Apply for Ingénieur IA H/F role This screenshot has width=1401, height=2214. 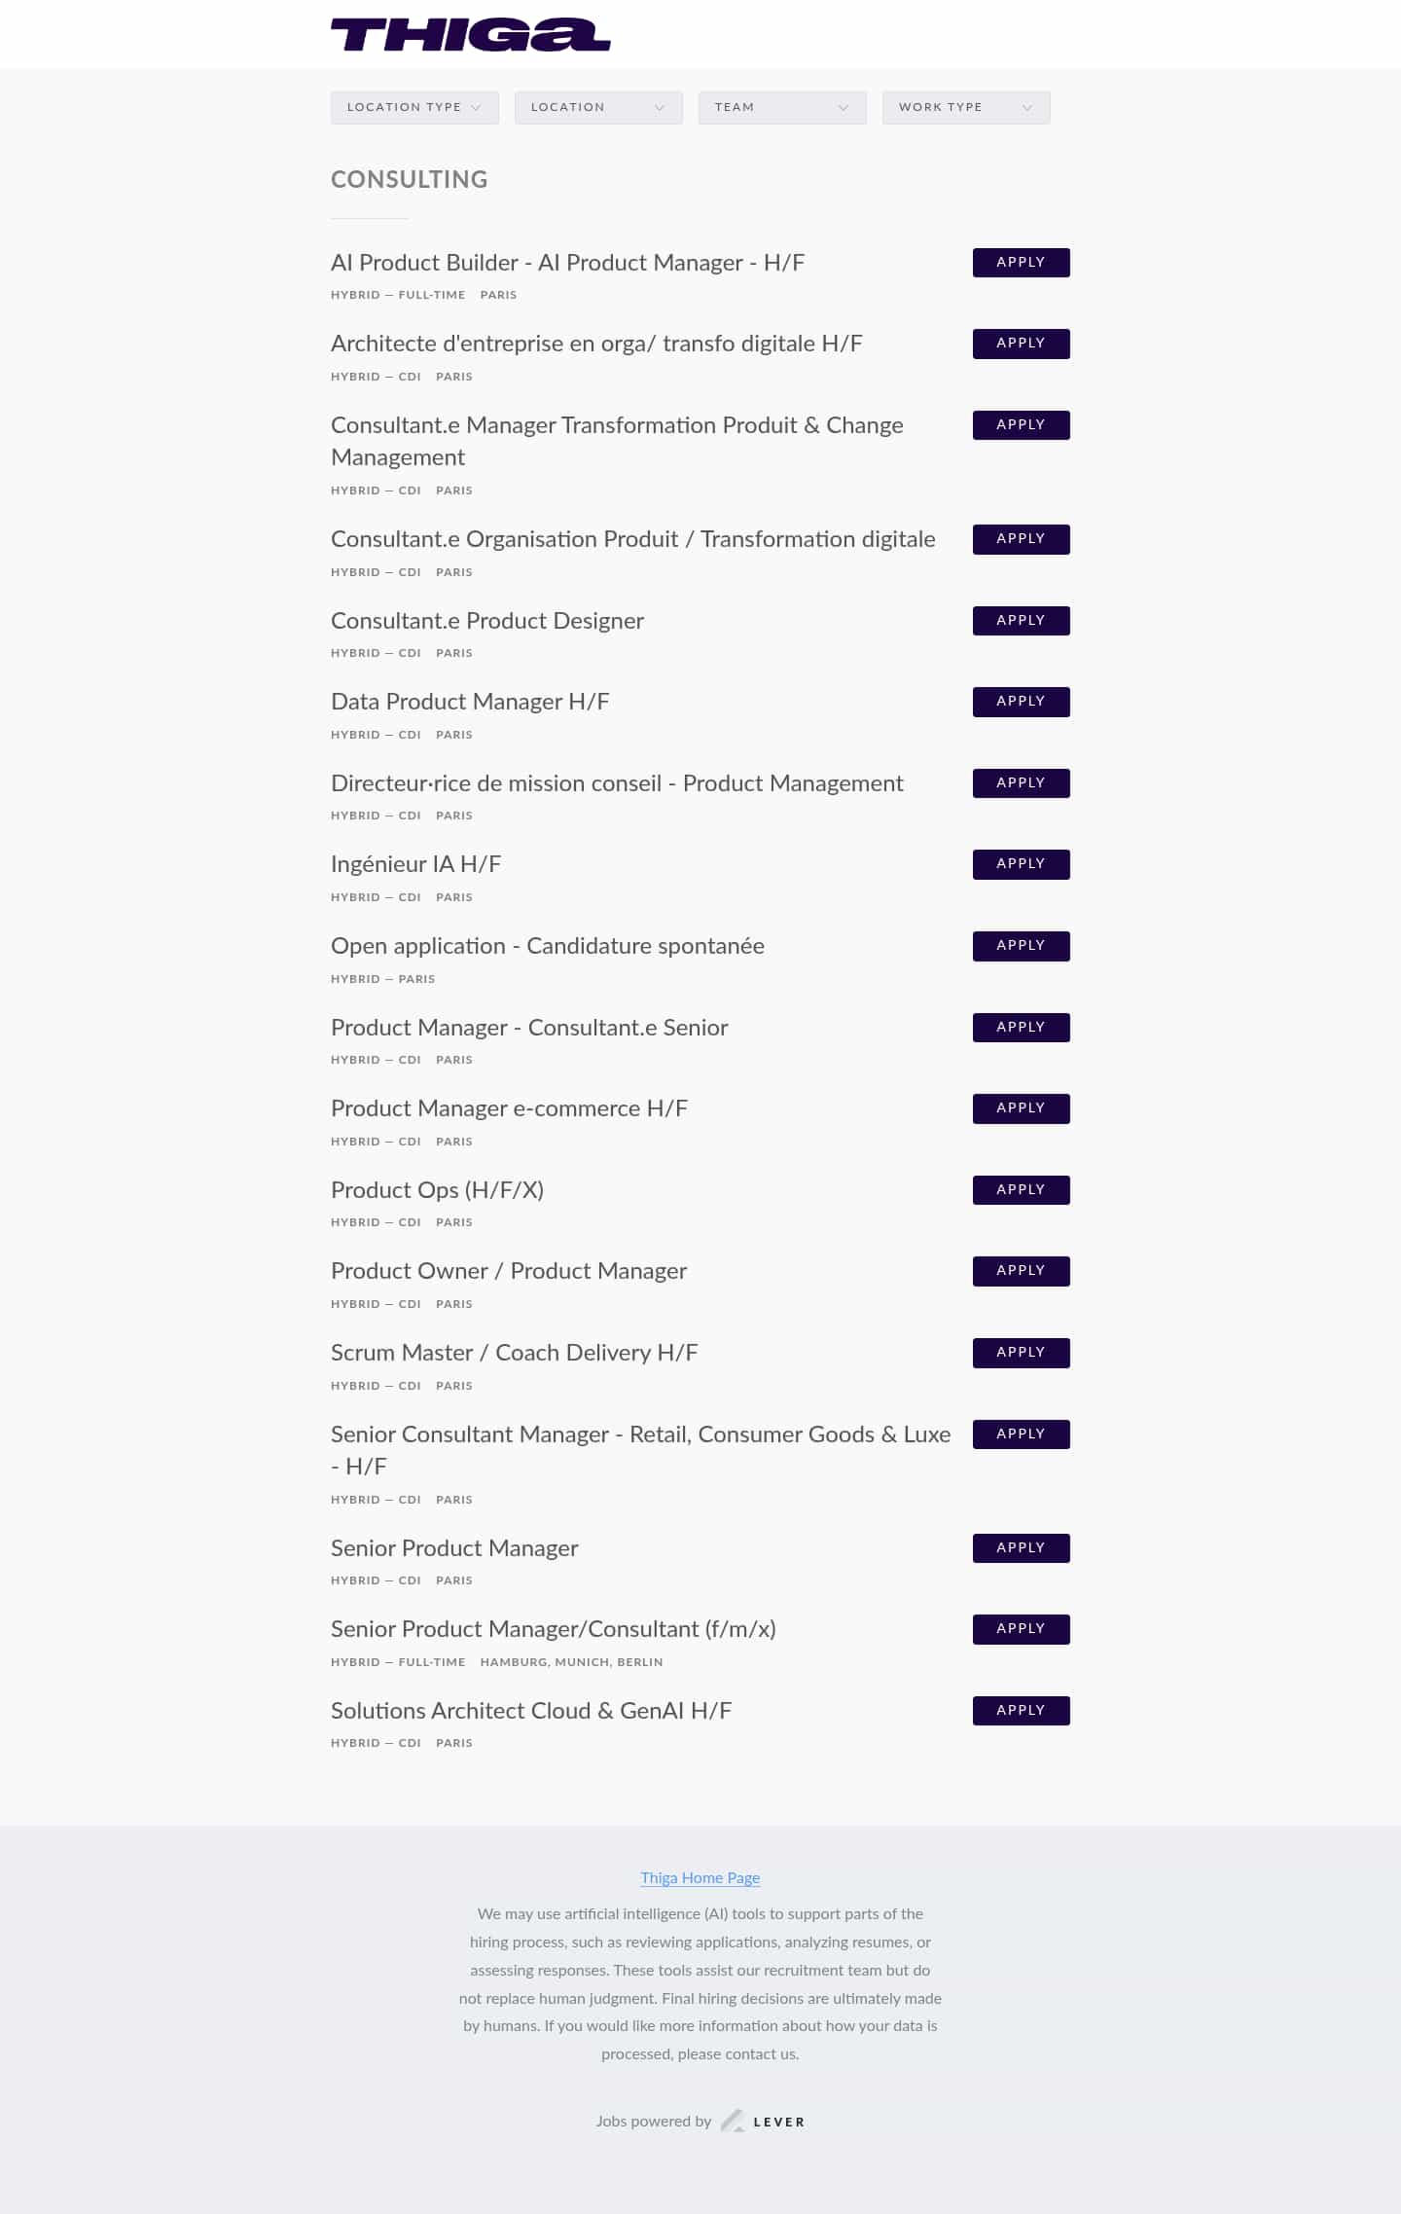pos(1021,864)
